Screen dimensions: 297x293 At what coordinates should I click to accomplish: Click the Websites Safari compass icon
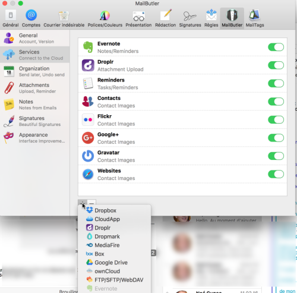88,174
